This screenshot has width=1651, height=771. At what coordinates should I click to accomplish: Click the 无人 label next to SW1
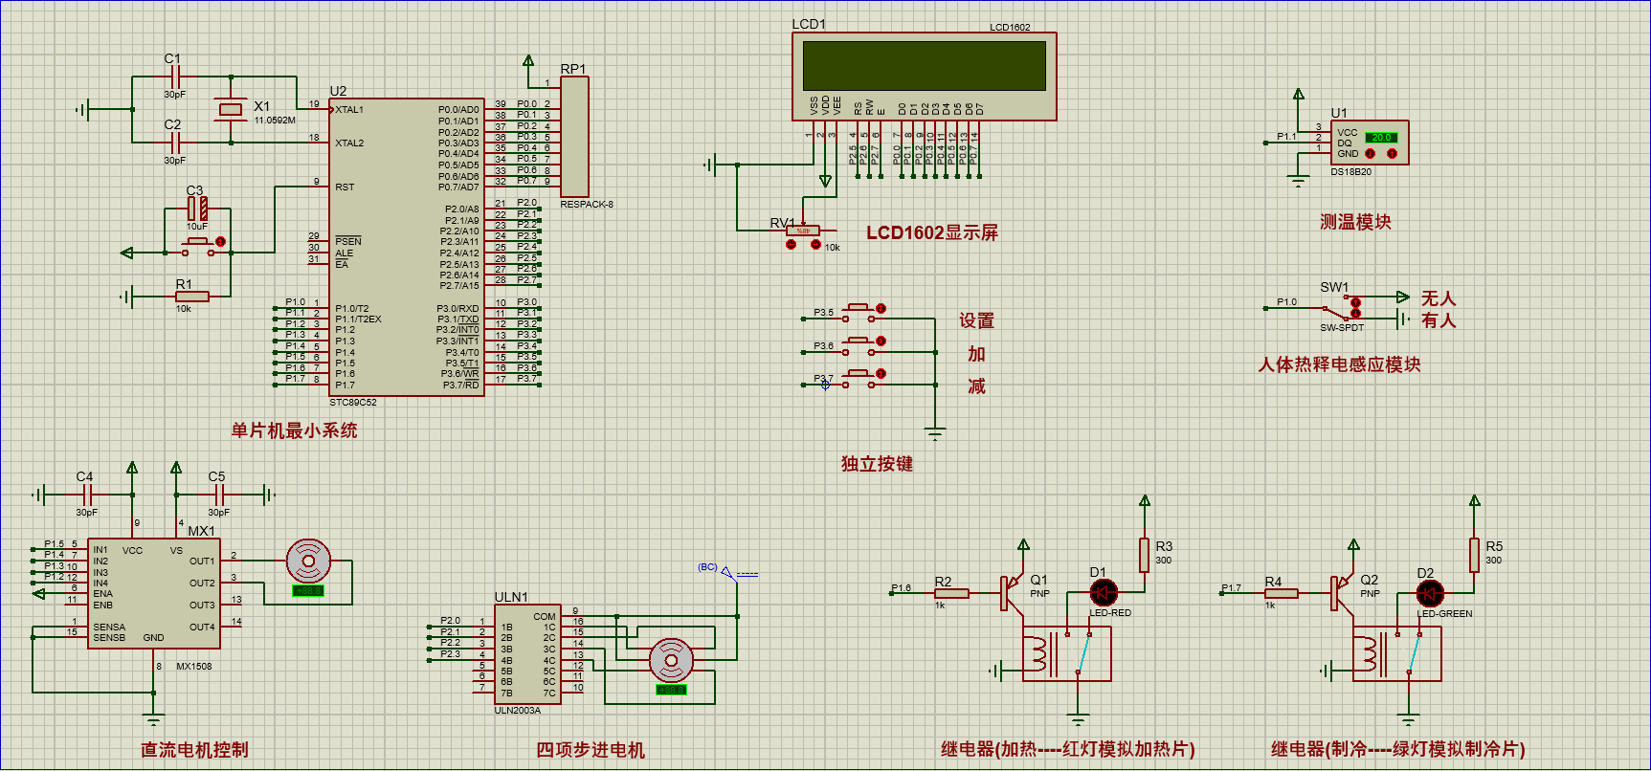point(1439,298)
